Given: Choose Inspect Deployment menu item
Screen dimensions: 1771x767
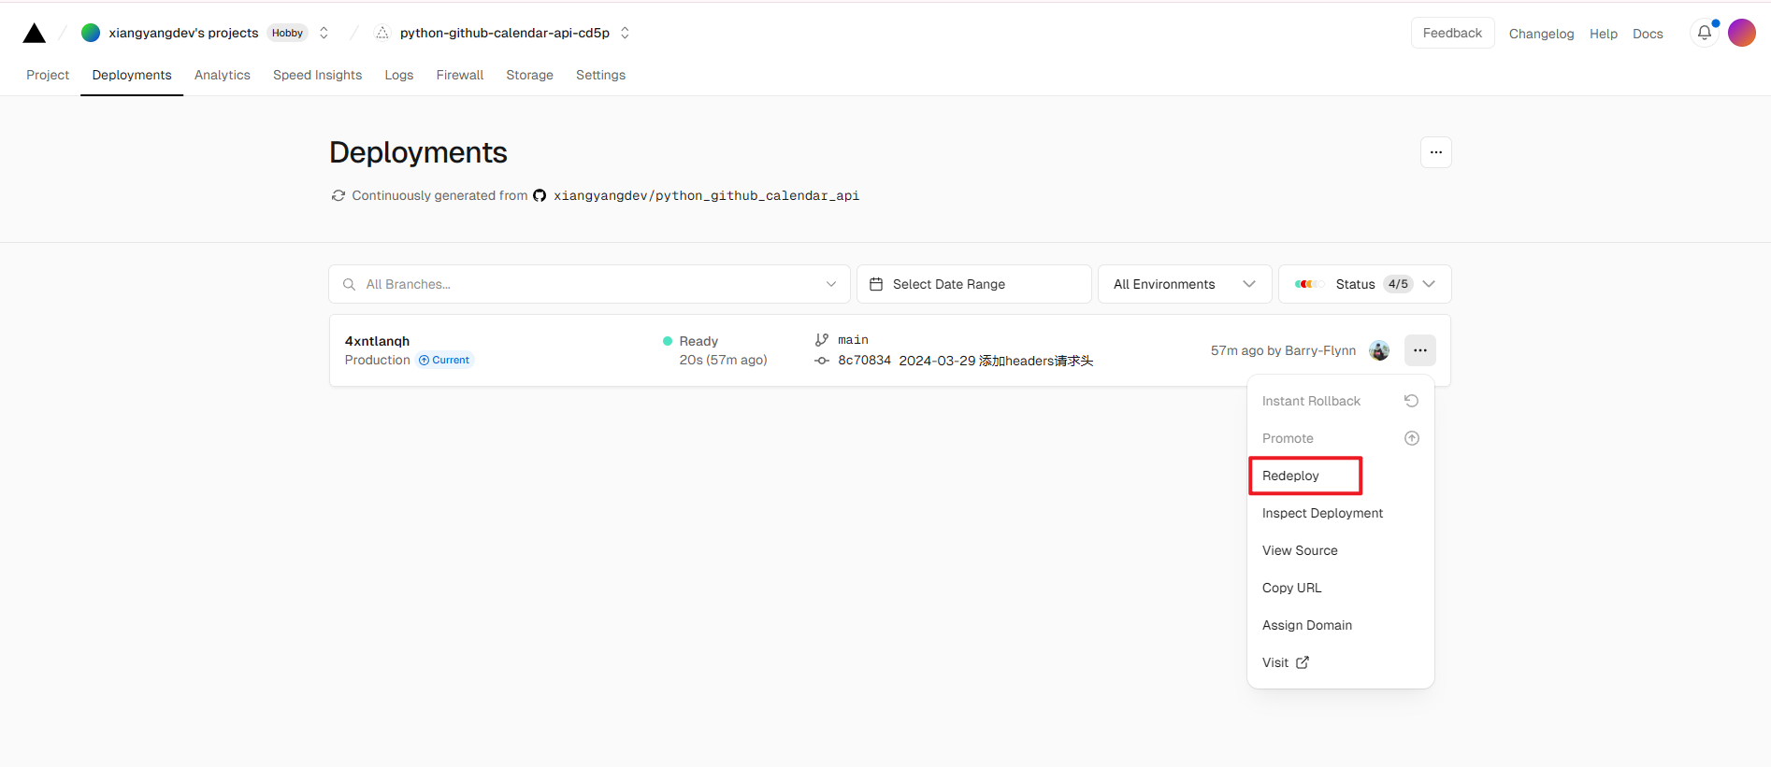Looking at the screenshot, I should pos(1322,513).
